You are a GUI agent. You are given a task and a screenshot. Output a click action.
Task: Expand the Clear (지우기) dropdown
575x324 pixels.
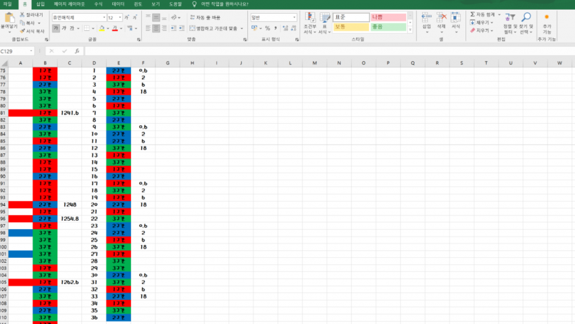tap(492, 31)
